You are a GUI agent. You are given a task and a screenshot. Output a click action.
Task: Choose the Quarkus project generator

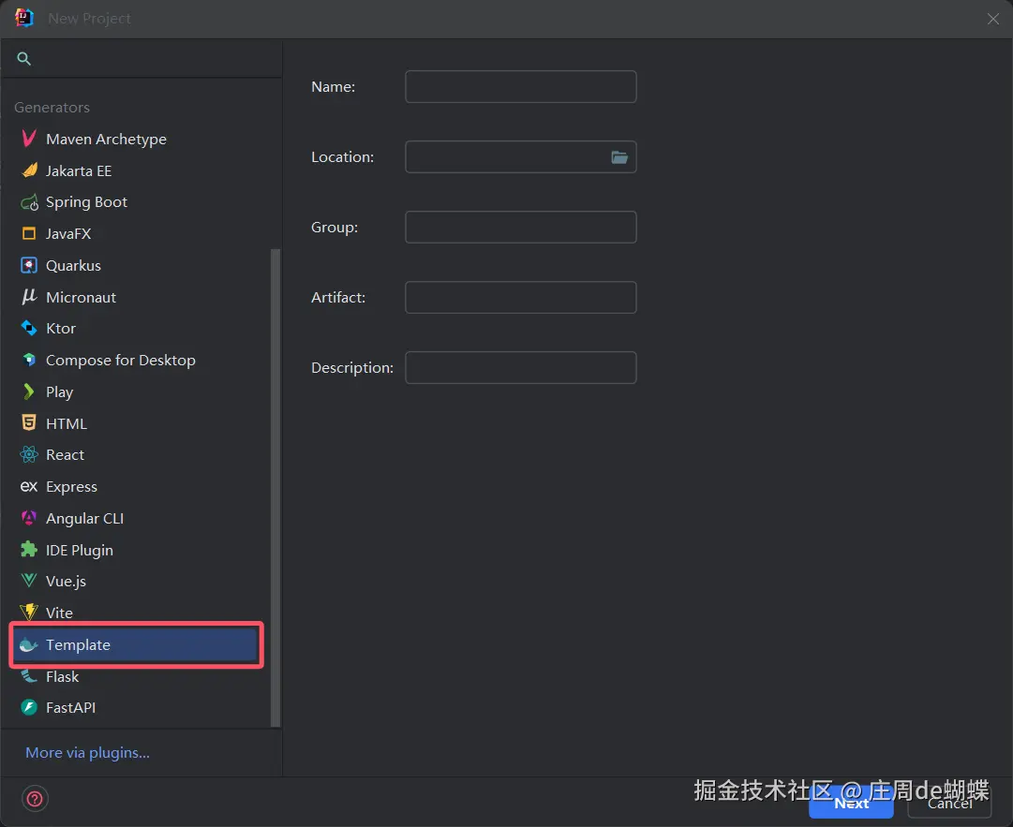(137, 265)
